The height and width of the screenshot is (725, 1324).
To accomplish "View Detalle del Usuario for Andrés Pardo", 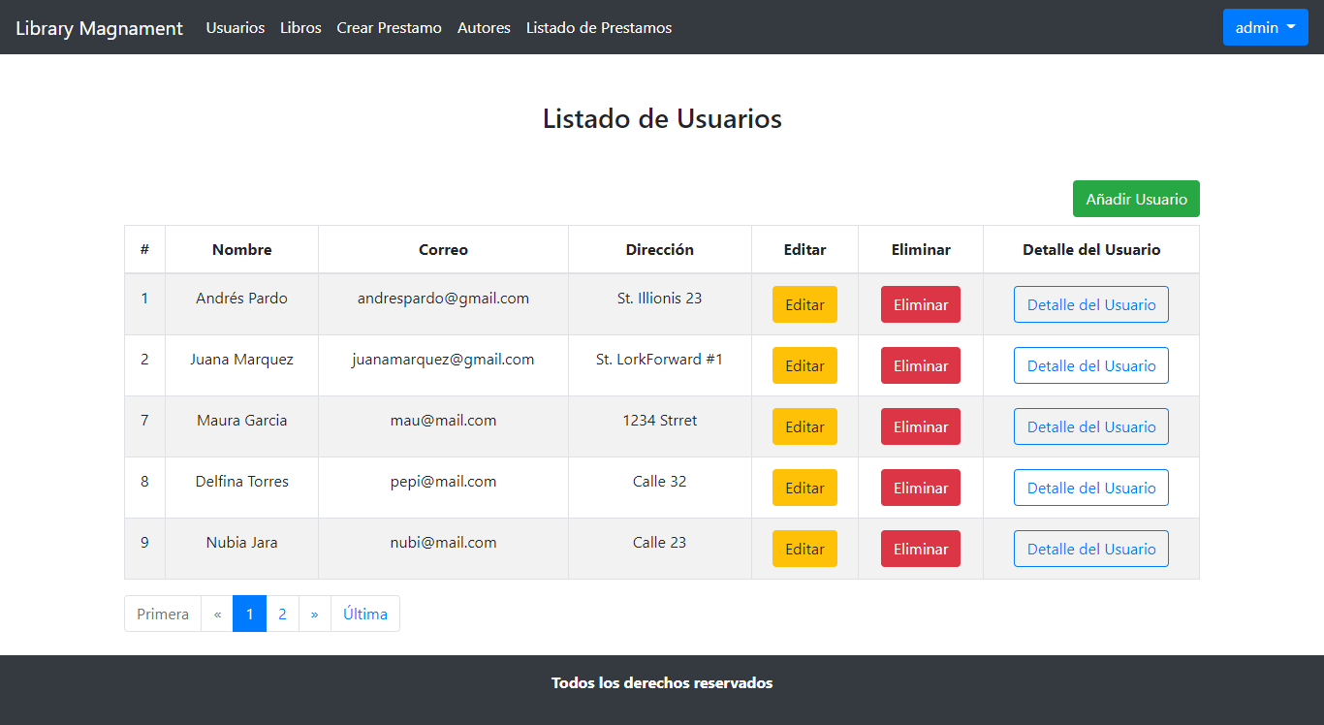I will (x=1091, y=304).
